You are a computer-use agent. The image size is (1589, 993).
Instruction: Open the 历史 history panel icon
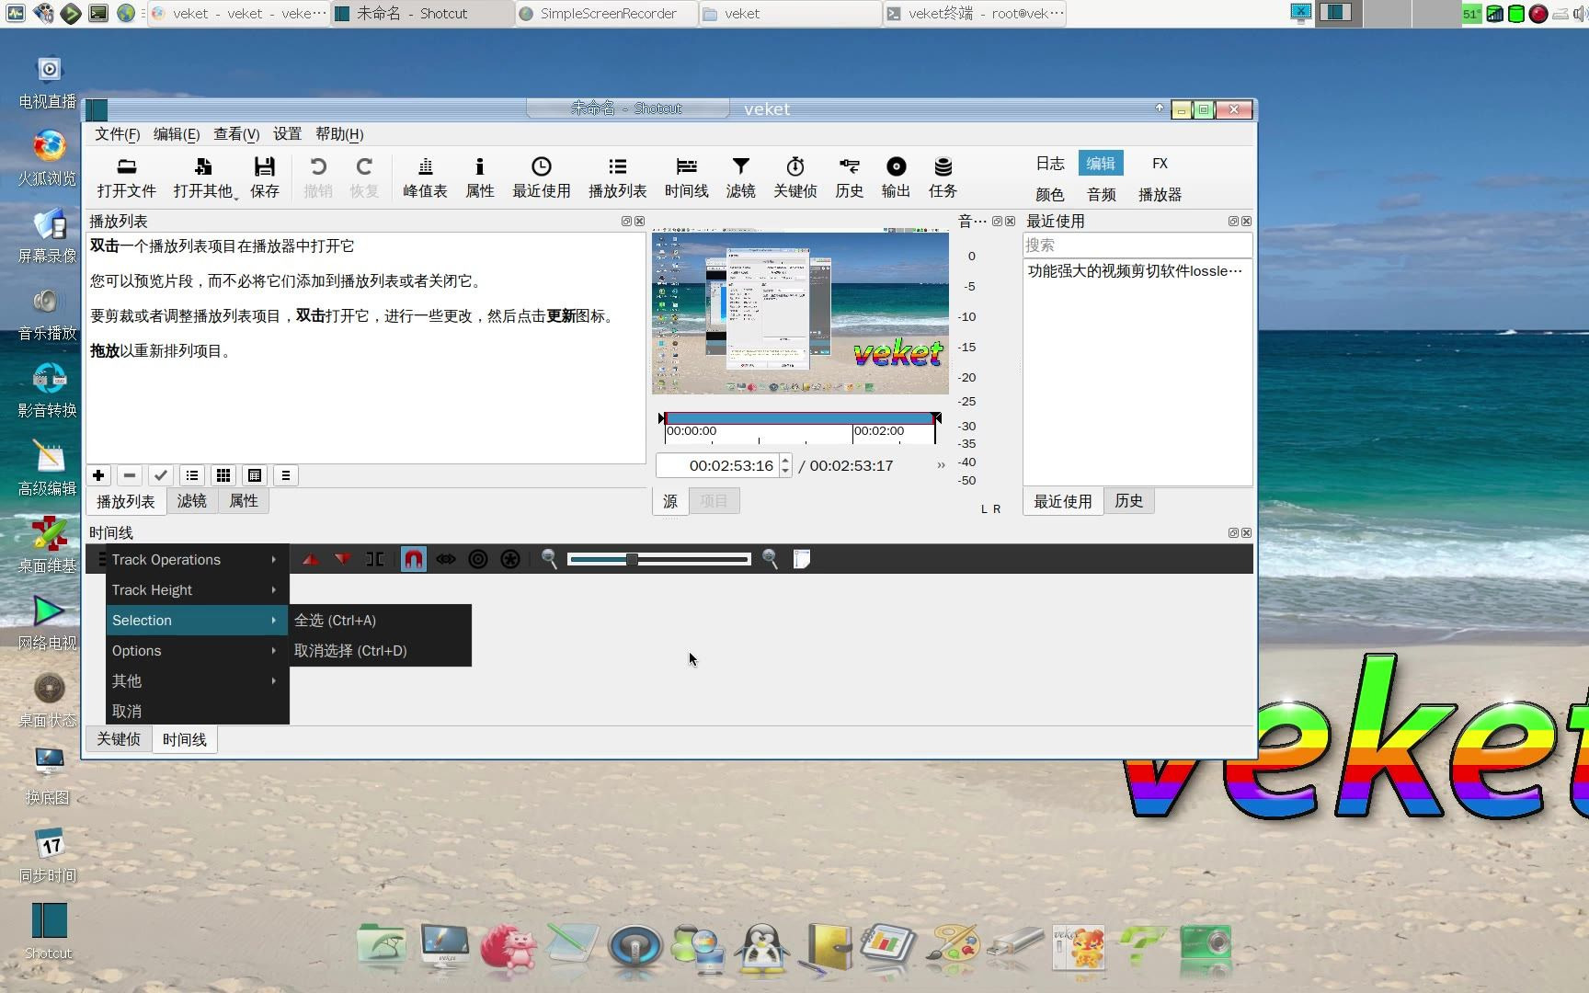point(849,177)
